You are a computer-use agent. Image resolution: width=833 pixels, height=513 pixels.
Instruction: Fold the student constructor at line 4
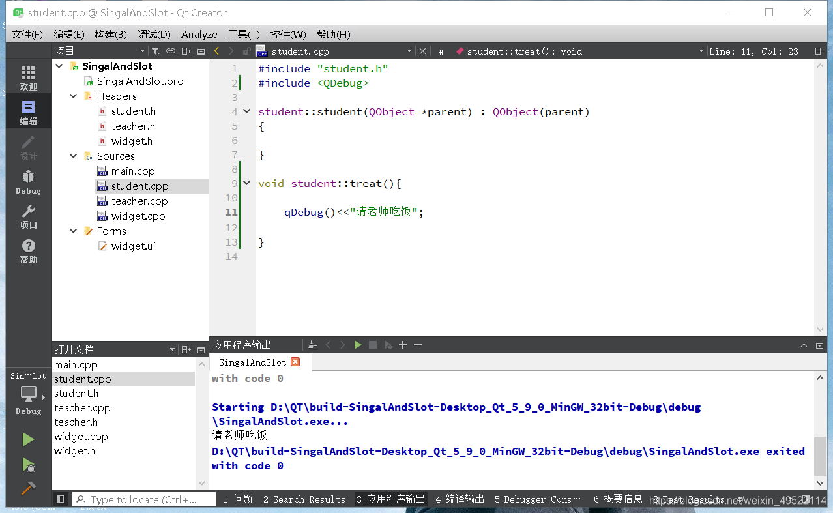point(246,111)
